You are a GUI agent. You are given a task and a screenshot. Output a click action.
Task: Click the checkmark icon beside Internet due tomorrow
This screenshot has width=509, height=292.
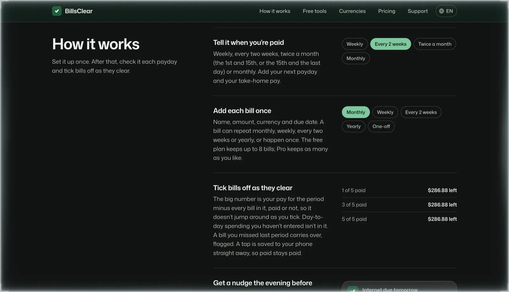coord(352,289)
